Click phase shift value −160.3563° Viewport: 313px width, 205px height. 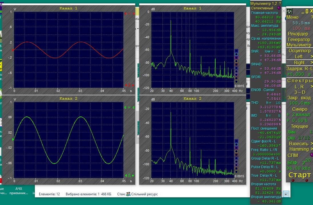(270, 146)
